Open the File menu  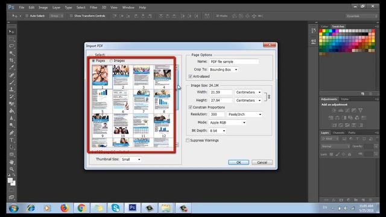tap(22, 7)
